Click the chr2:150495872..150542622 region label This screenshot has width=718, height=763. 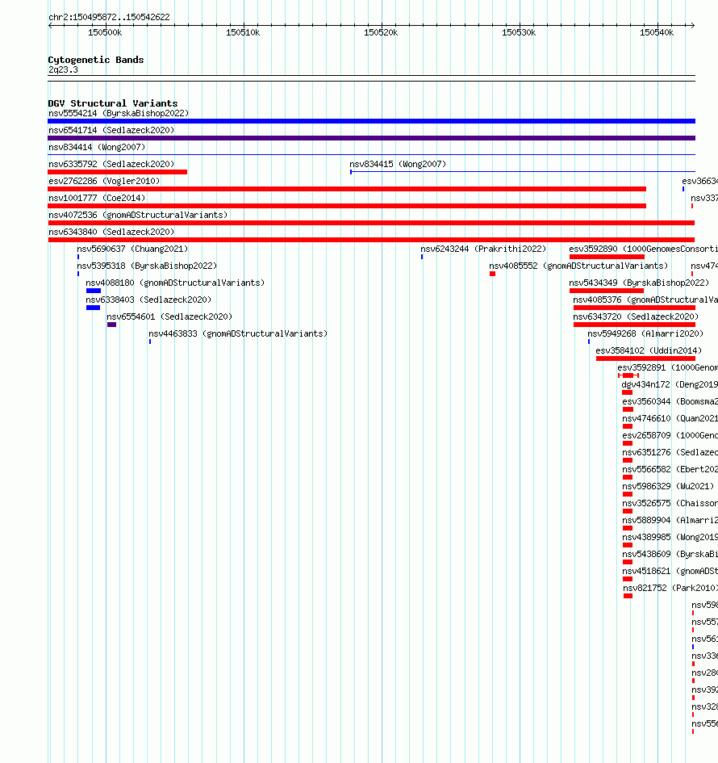[110, 17]
